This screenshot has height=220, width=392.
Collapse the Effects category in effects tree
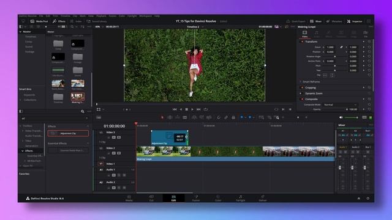[x=22, y=151]
